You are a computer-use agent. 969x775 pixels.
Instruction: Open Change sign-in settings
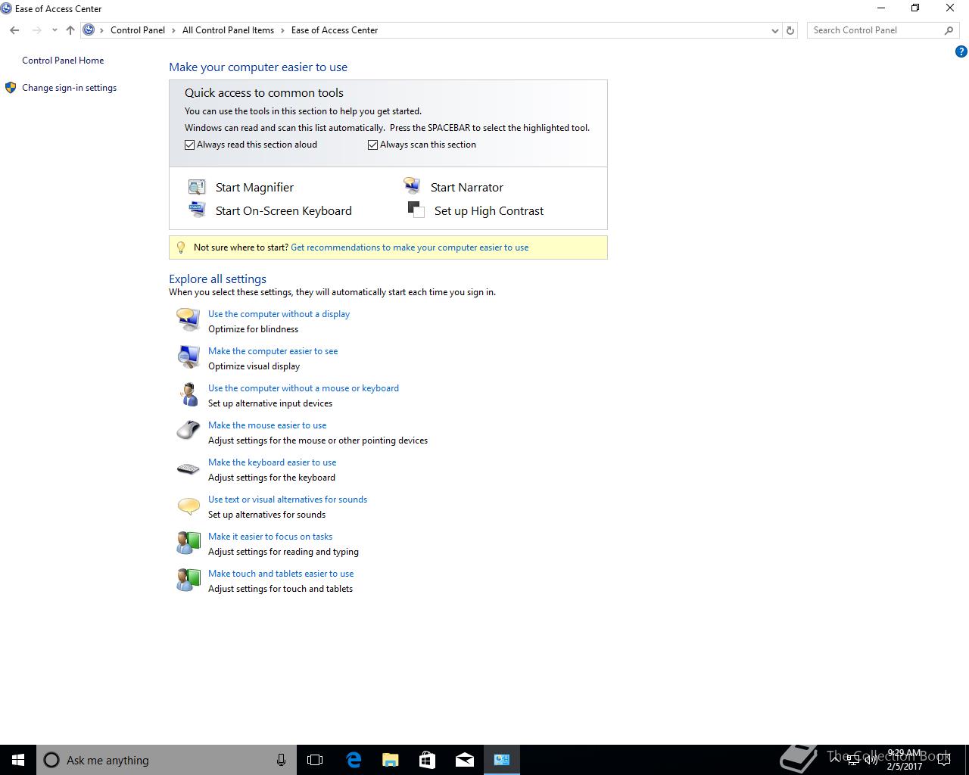tap(69, 88)
